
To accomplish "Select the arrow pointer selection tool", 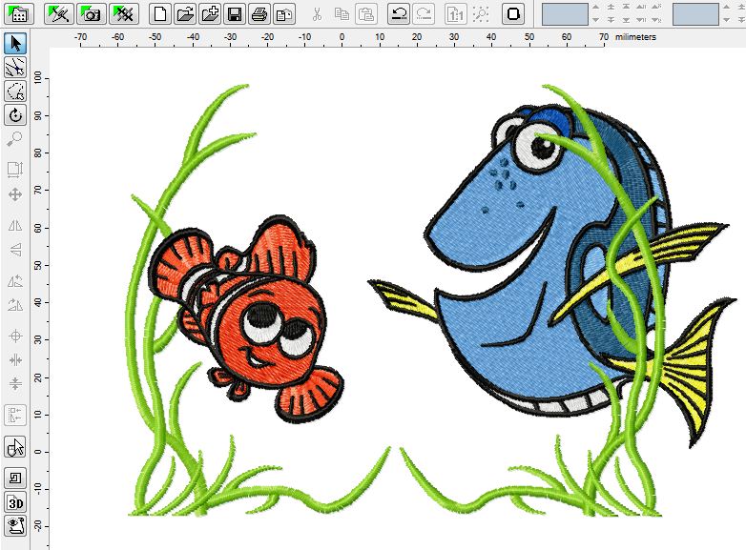I will [15, 44].
